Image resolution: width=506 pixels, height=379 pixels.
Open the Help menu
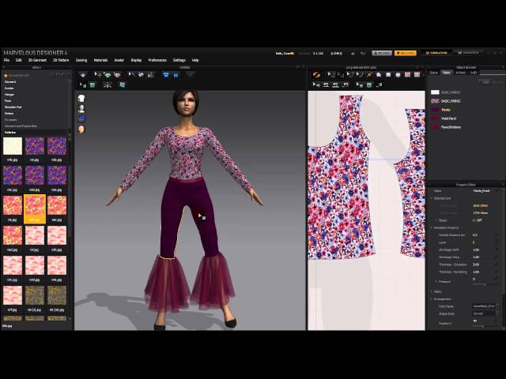click(195, 60)
